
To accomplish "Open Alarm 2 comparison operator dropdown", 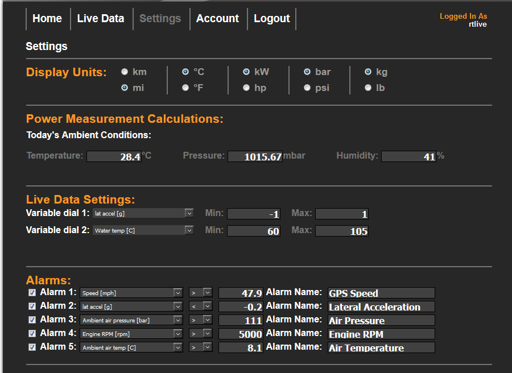I will coord(200,306).
